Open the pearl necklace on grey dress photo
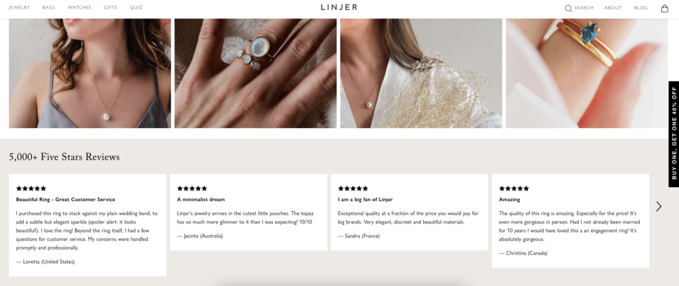This screenshot has width=679, height=286. click(90, 73)
